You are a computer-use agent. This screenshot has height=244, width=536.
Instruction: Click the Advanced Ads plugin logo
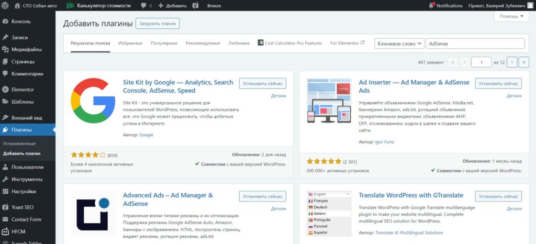(93, 214)
